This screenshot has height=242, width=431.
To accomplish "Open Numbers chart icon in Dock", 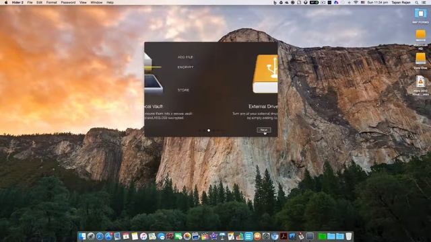I will 240,236.
